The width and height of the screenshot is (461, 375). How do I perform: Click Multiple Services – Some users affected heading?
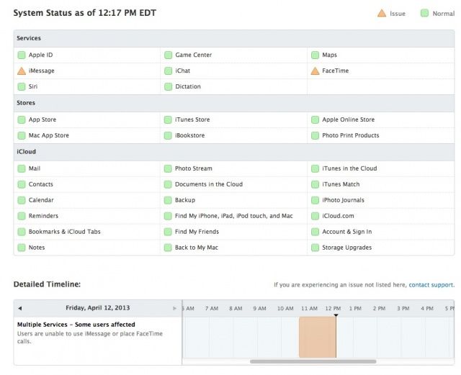click(76, 325)
